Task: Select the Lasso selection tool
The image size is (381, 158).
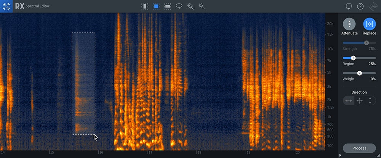Action: [179, 6]
